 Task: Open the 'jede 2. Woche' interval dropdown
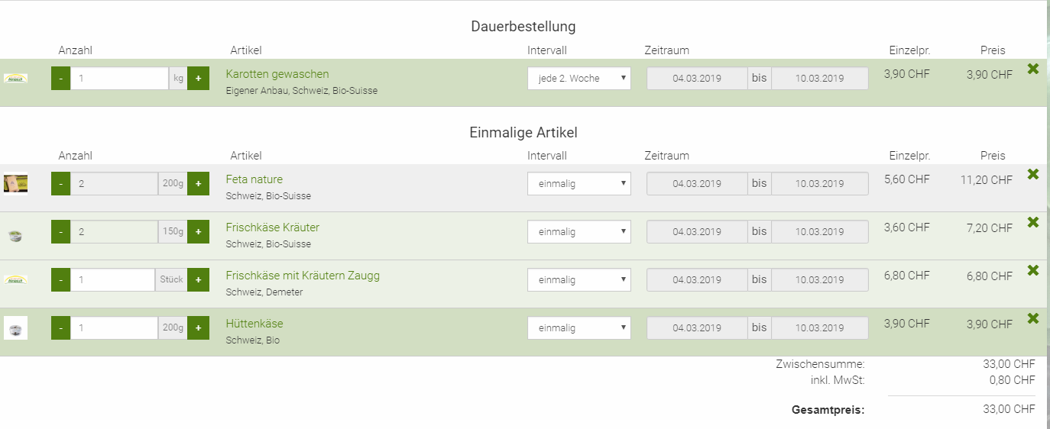(579, 79)
